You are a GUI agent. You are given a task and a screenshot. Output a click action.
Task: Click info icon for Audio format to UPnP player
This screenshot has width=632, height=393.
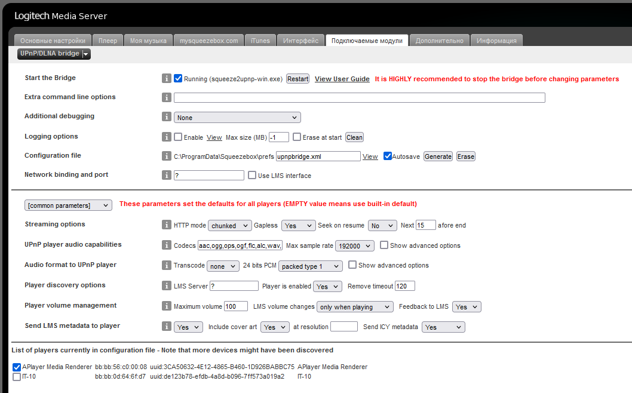click(x=167, y=265)
